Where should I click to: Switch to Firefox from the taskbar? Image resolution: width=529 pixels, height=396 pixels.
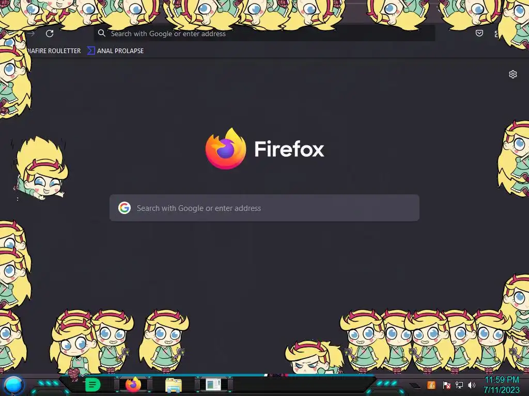133,385
